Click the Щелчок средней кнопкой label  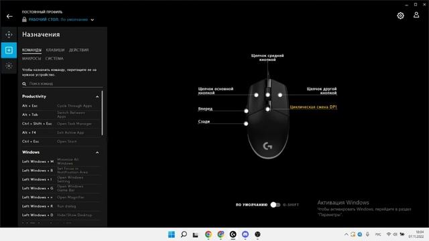pos(267,58)
